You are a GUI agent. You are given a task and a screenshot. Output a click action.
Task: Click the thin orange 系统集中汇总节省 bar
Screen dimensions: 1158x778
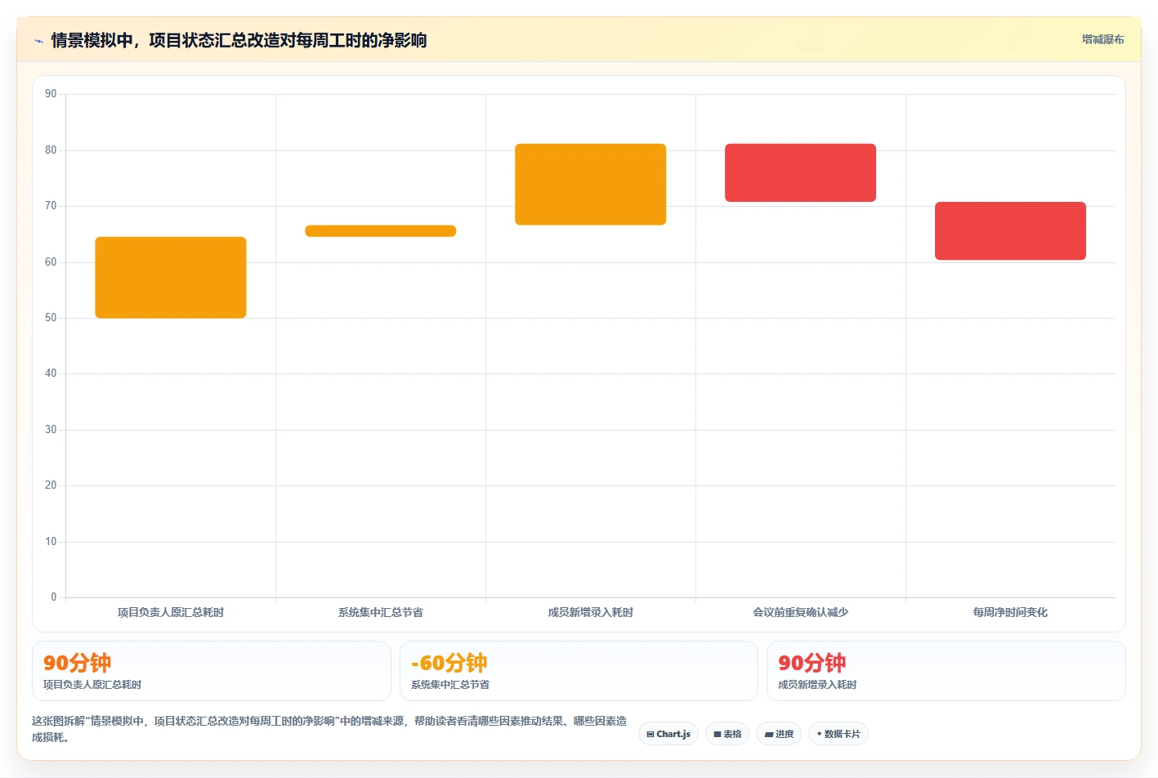[x=381, y=231]
